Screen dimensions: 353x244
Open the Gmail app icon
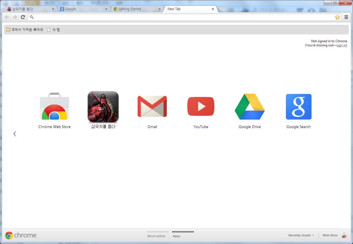point(152,106)
